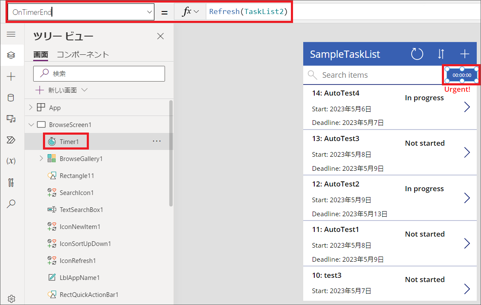Open the Insert pane from left rail

[11, 76]
